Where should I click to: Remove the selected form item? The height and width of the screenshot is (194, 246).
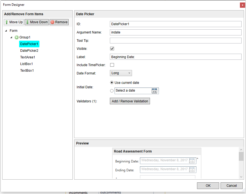(x=59, y=22)
